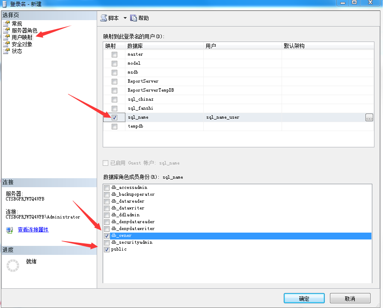Image resolution: width=383 pixels, height=308 pixels.
Task: Enable db_accessadmin role
Action: coord(107,188)
